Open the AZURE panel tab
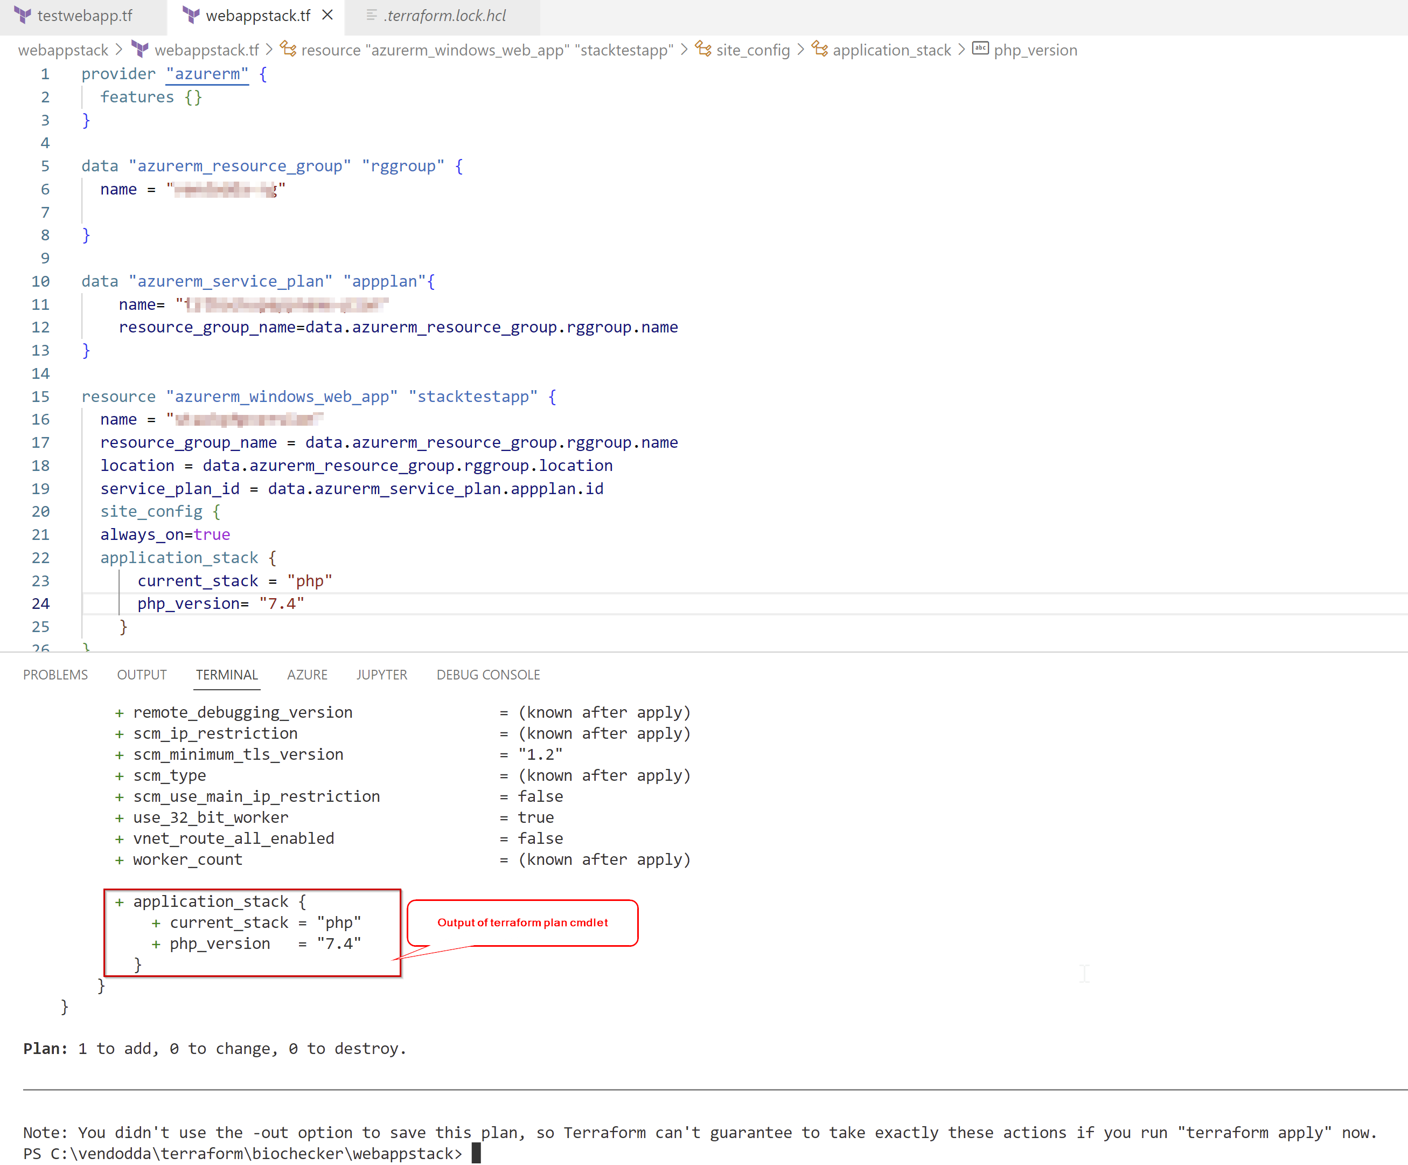 (307, 675)
